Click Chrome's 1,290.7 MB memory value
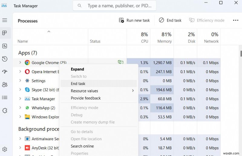The height and width of the screenshot is (156, 242). (x=162, y=63)
